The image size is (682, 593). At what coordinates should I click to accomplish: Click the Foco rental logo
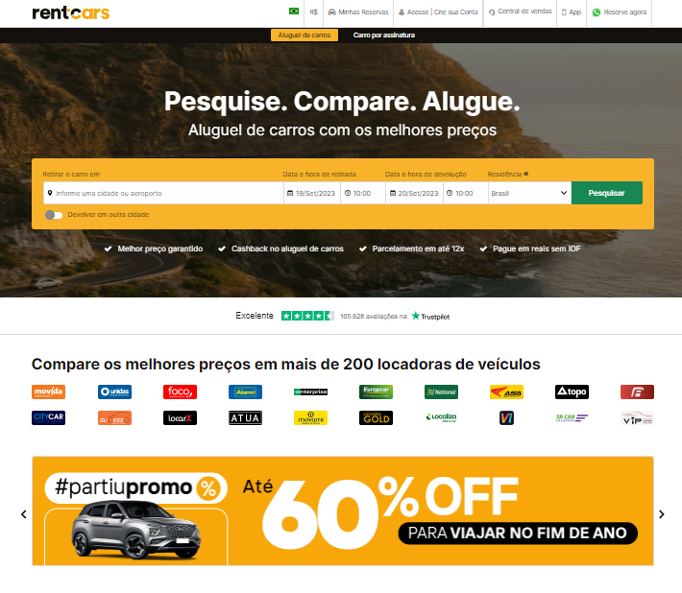click(180, 391)
